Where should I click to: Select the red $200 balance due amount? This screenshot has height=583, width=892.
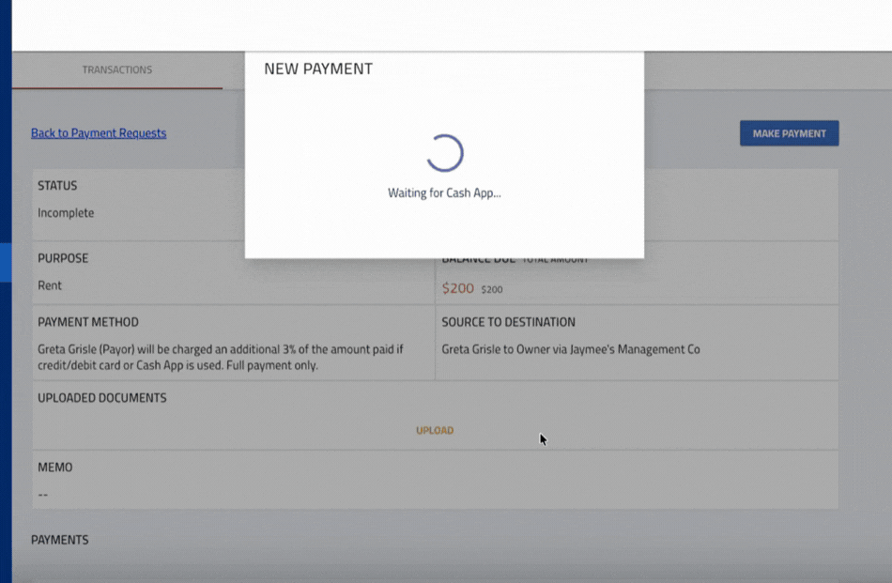pyautogui.click(x=458, y=288)
